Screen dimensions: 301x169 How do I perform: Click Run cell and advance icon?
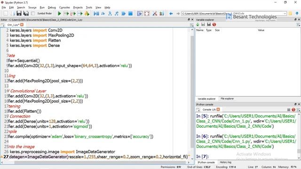pyautogui.click(x=73, y=14)
